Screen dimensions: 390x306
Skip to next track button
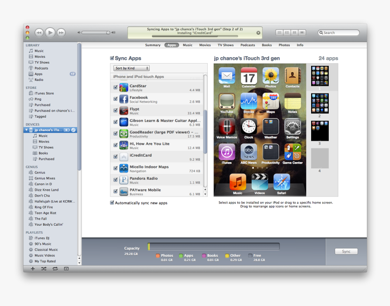pyautogui.click(x=61, y=33)
